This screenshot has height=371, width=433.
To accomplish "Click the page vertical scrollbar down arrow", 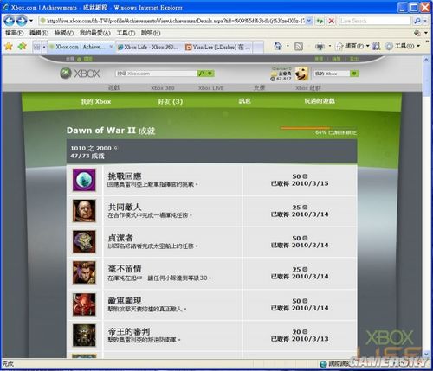I will point(426,354).
